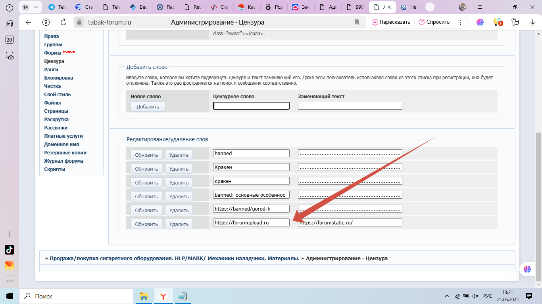
Task: Open Windows Start menu
Action: coord(10,296)
